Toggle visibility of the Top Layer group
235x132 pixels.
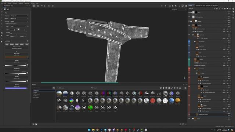click(189, 35)
